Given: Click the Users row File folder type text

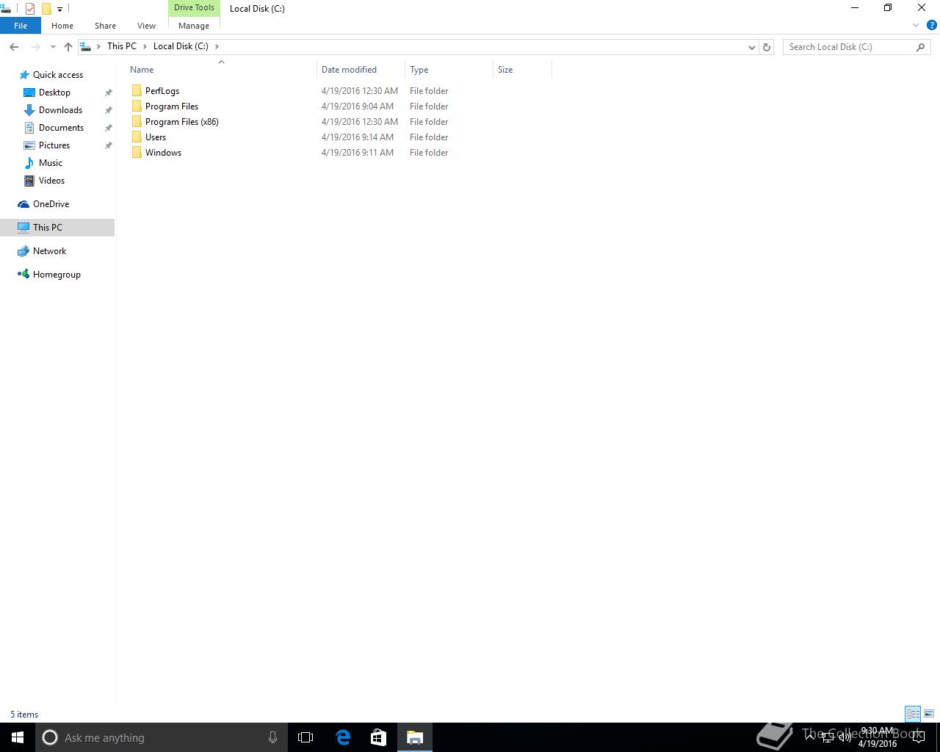Looking at the screenshot, I should (429, 137).
